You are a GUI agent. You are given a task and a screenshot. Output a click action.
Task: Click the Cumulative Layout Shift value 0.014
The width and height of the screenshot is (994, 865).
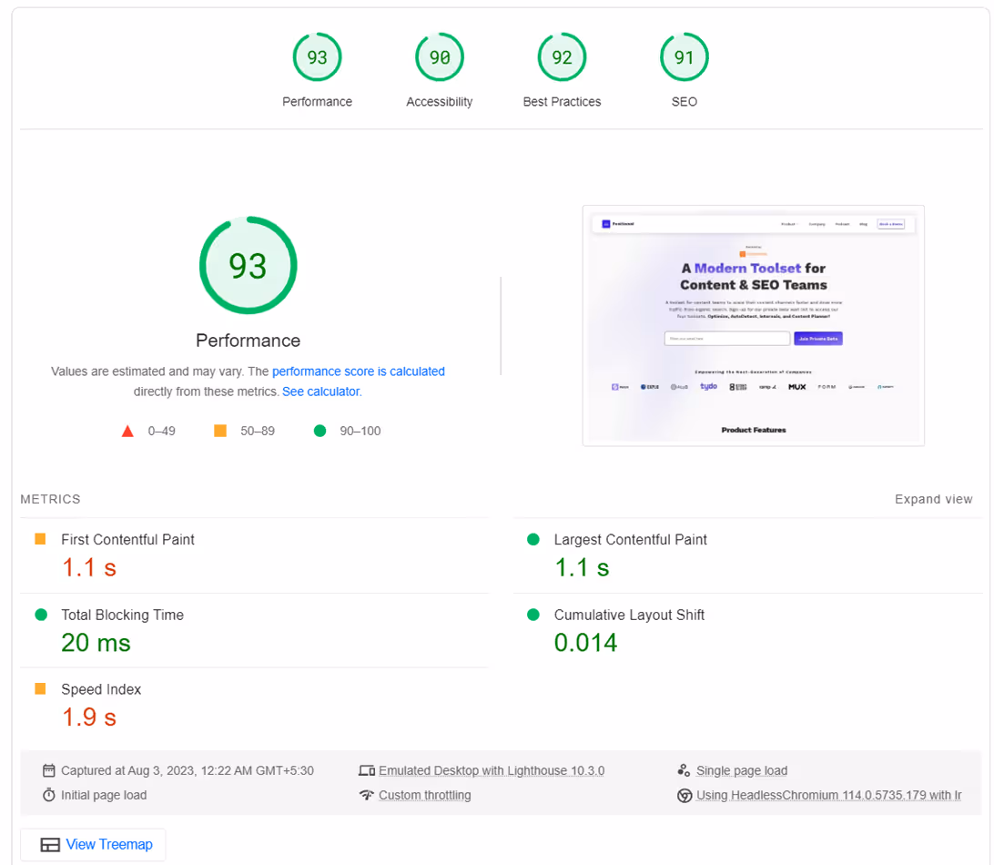585,643
